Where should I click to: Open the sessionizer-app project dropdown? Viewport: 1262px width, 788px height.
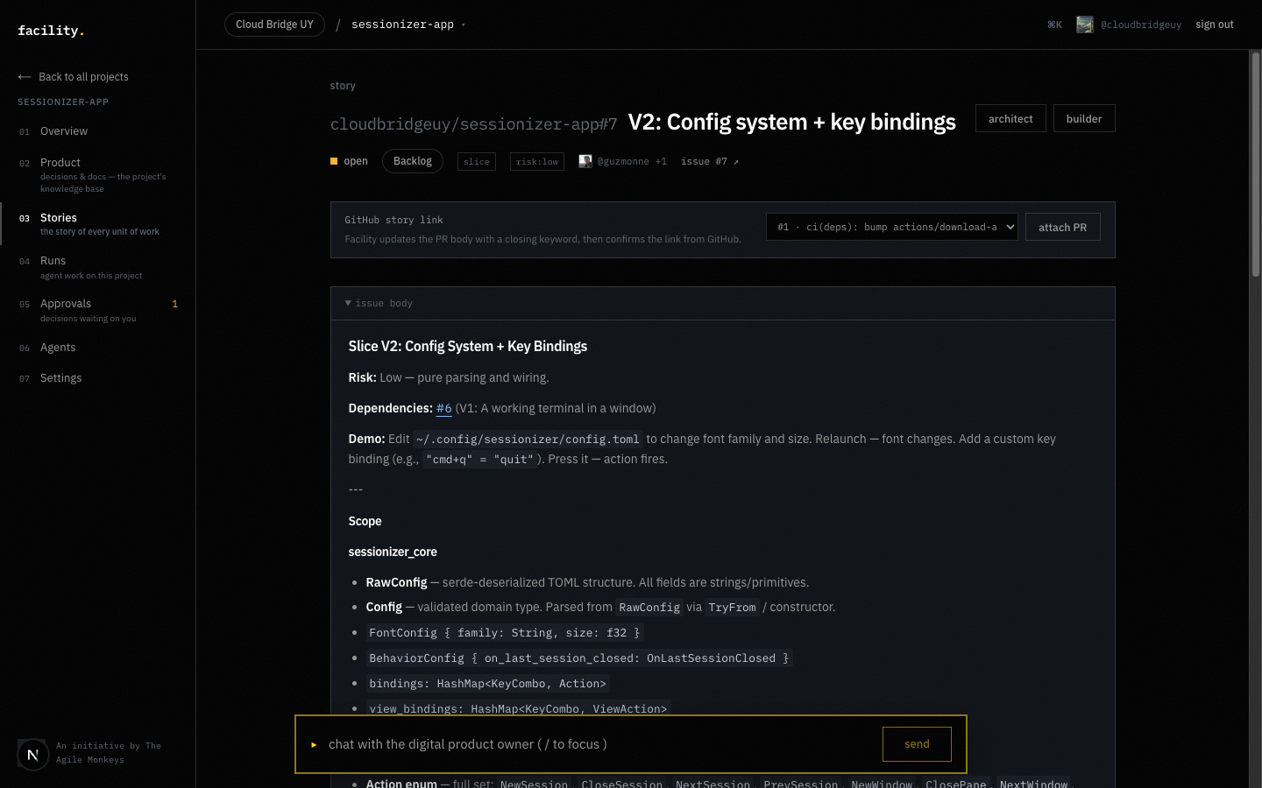click(x=408, y=25)
